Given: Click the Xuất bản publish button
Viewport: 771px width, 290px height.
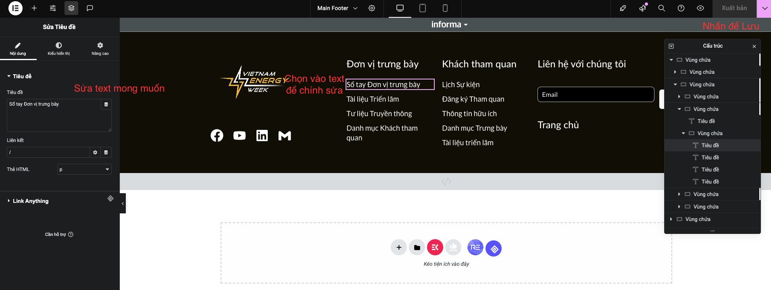Looking at the screenshot, I should tap(734, 8).
